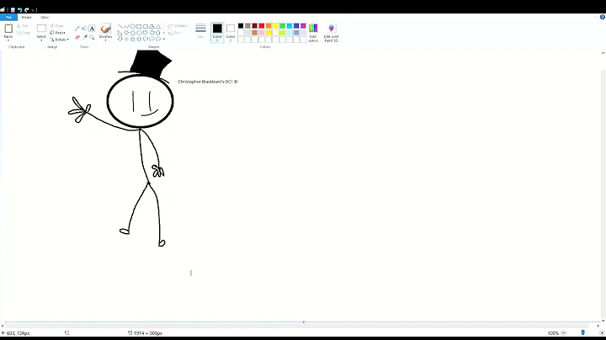Switch to the View tab
The height and width of the screenshot is (340, 606).
coord(45,18)
